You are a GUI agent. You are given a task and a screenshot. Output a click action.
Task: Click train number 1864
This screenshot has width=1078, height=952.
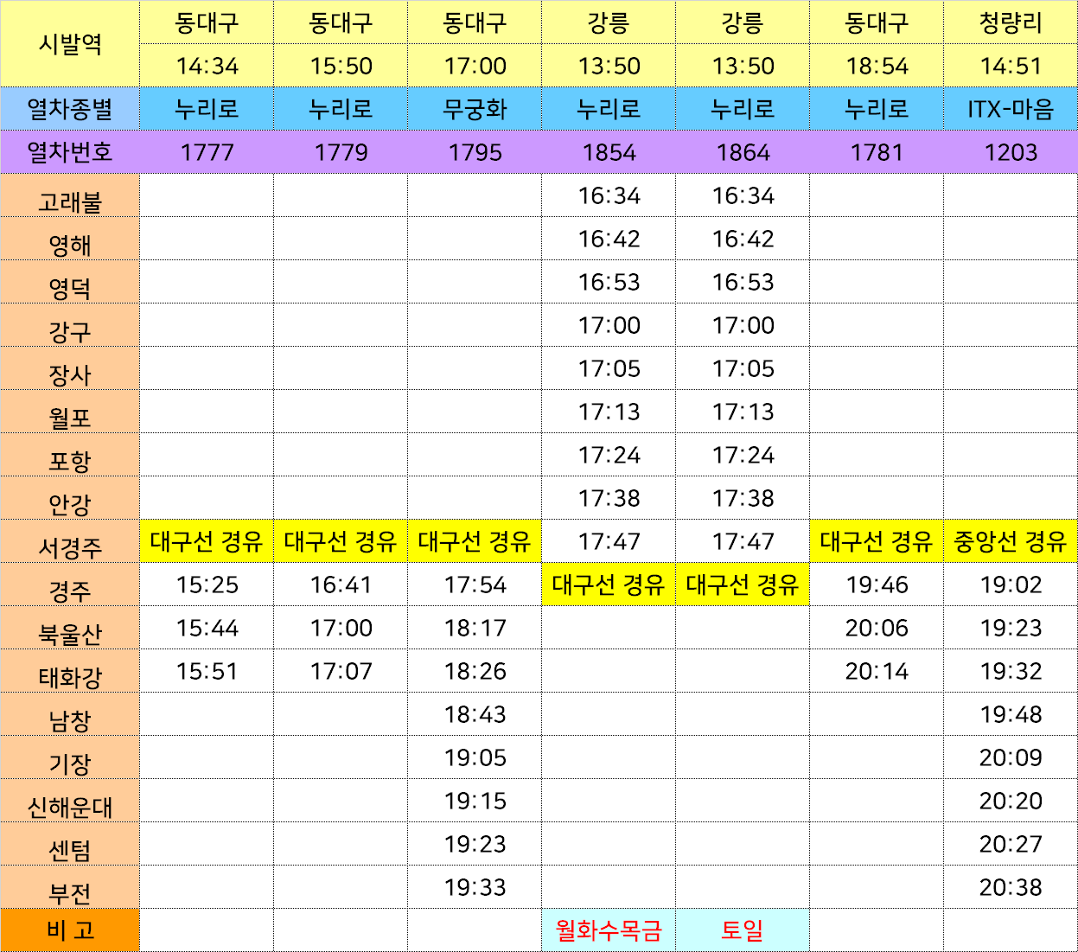pos(743,152)
